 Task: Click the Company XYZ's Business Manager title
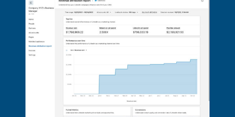tap(41, 10)
